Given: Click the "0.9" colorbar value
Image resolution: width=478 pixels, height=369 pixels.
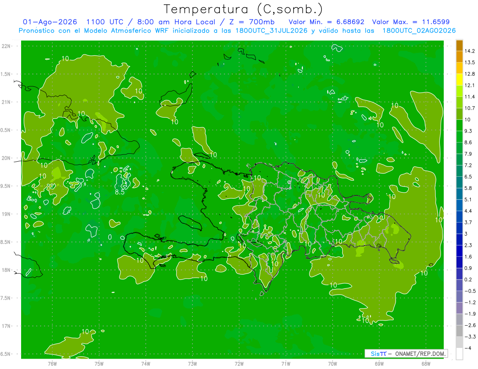Looking at the screenshot, I should (x=468, y=268).
